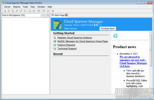Open Register Cloud Spanner Instance link
Screen dimensions: 154x100
point(75,37)
